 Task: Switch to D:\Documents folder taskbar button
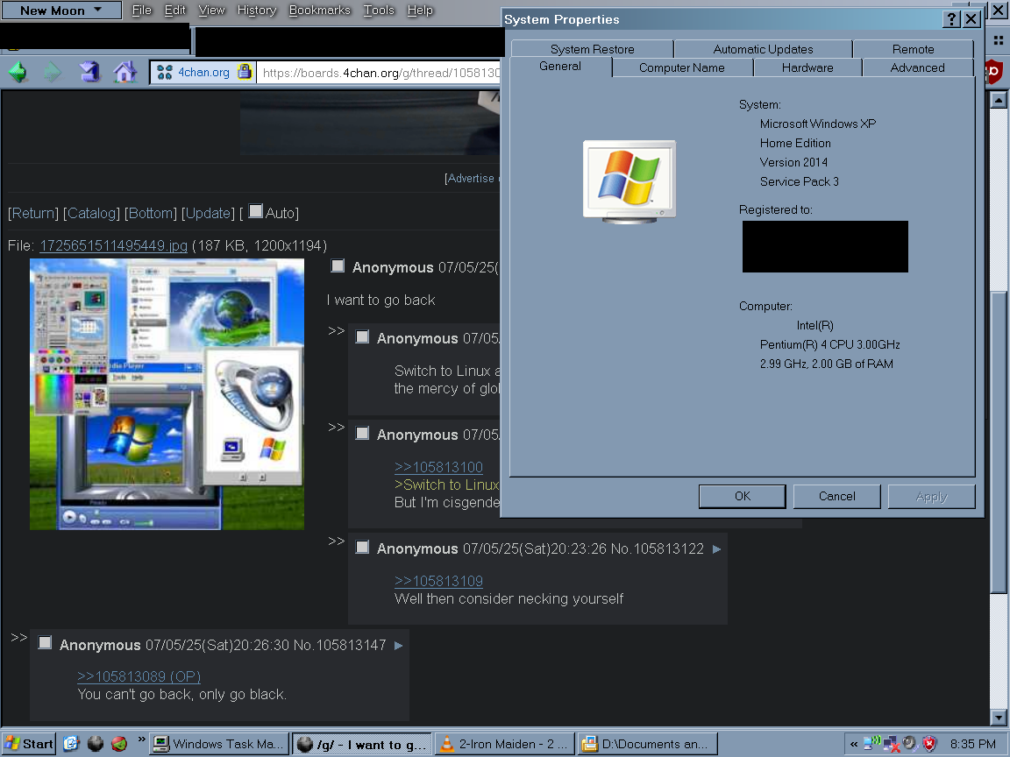(647, 744)
